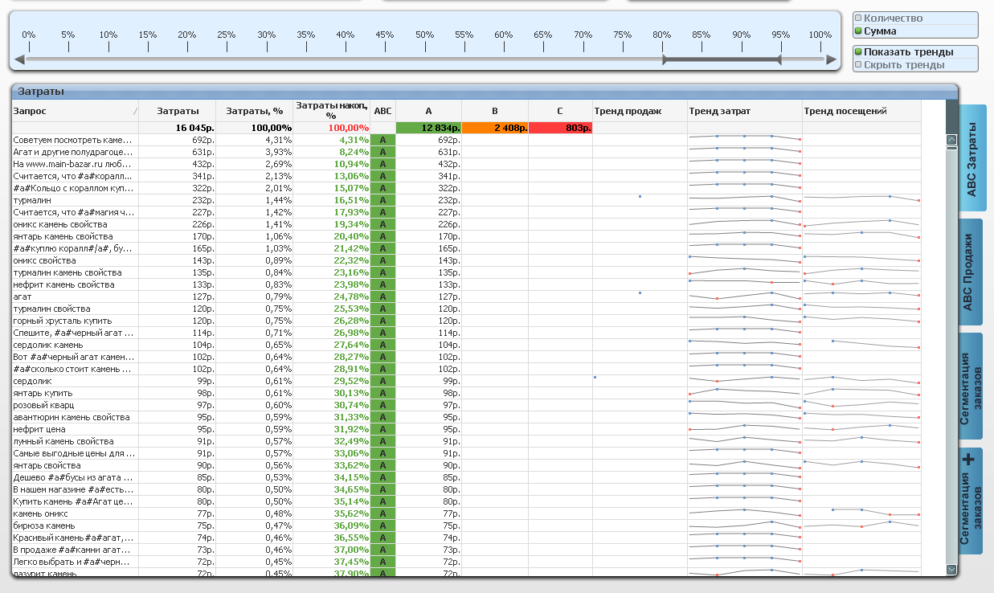Open the ABC Продажи side tab
Screen dimensions: 994x593
[x=971, y=272]
